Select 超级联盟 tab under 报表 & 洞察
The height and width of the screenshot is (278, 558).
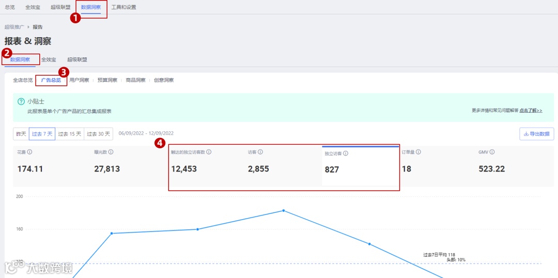[77, 59]
